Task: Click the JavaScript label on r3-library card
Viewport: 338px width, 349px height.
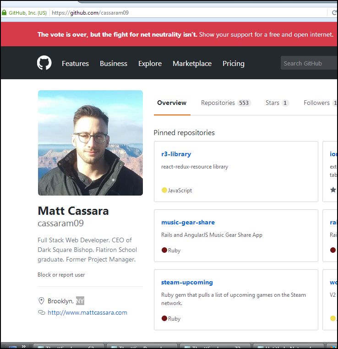Action: (x=180, y=191)
